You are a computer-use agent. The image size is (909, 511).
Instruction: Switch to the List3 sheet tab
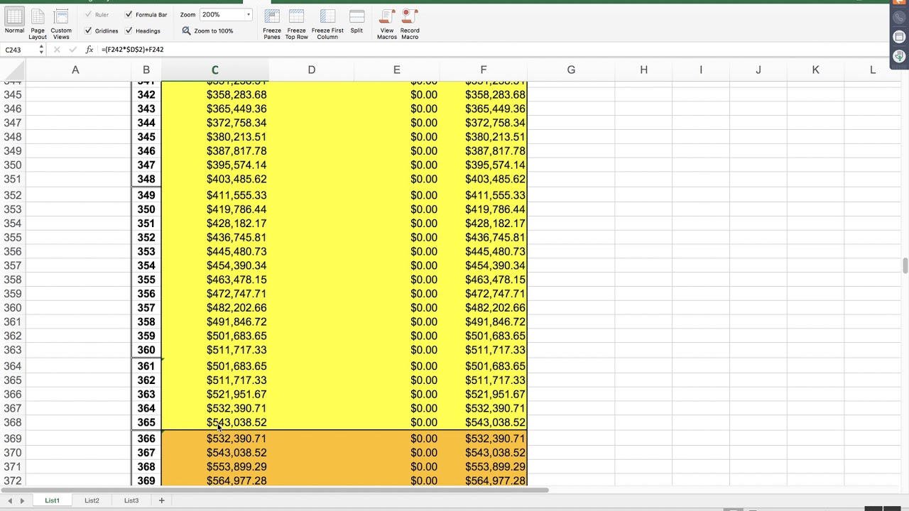[131, 500]
